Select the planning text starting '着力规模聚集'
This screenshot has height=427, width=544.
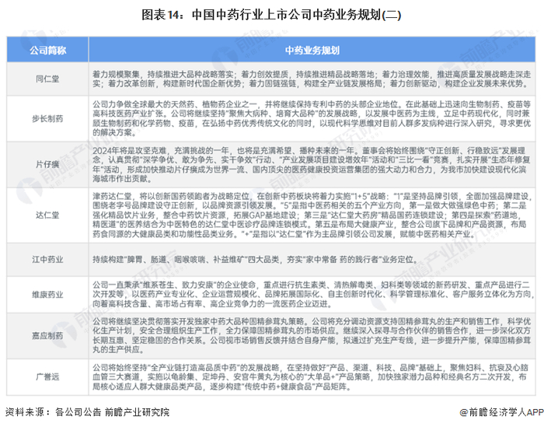point(312,79)
